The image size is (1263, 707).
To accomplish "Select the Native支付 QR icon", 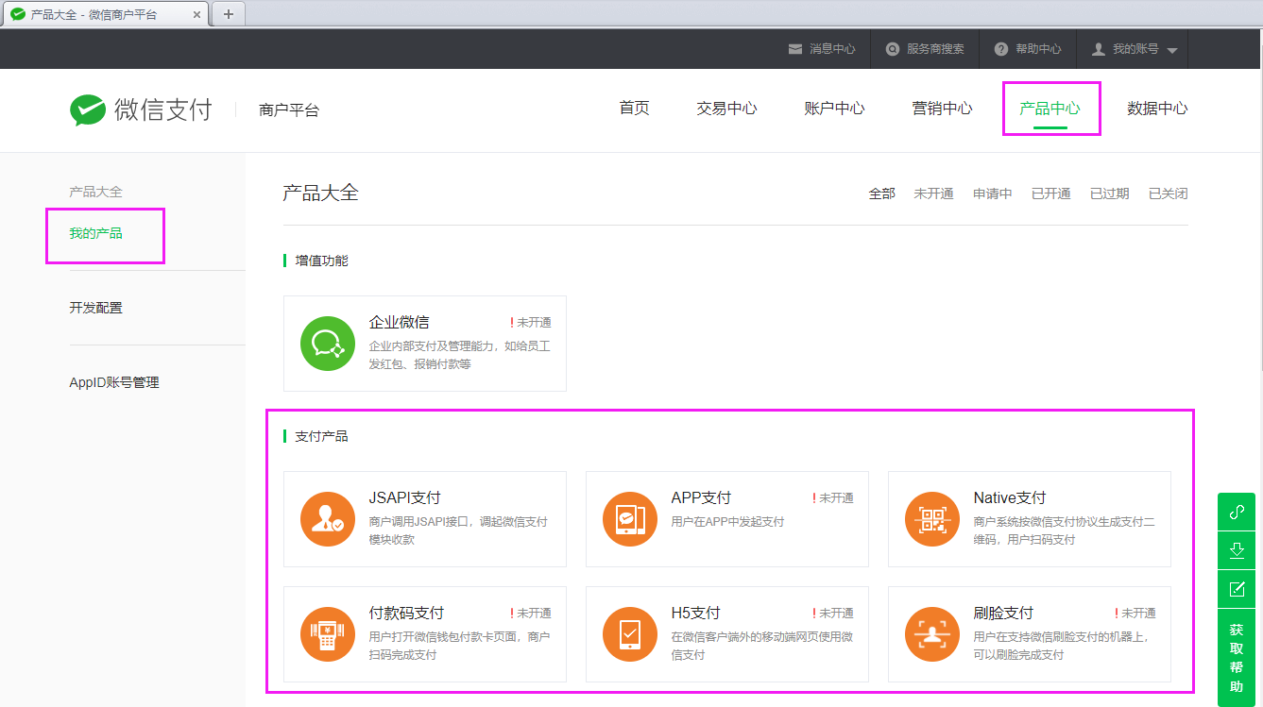I will coord(932,519).
